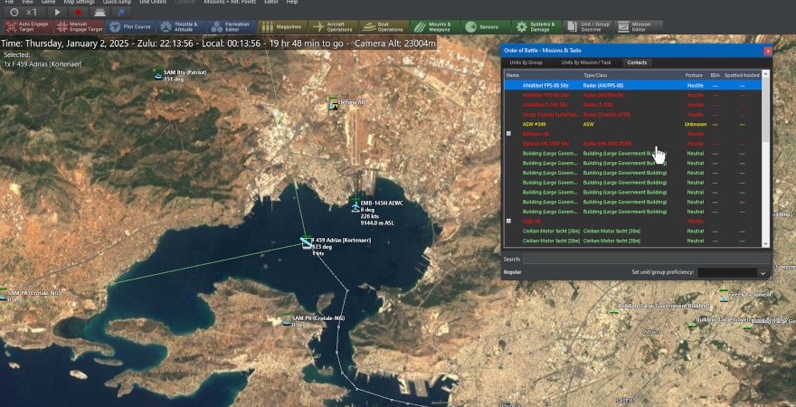The height and width of the screenshot is (407, 796).
Task: Click the BDA column header
Action: pos(715,75)
